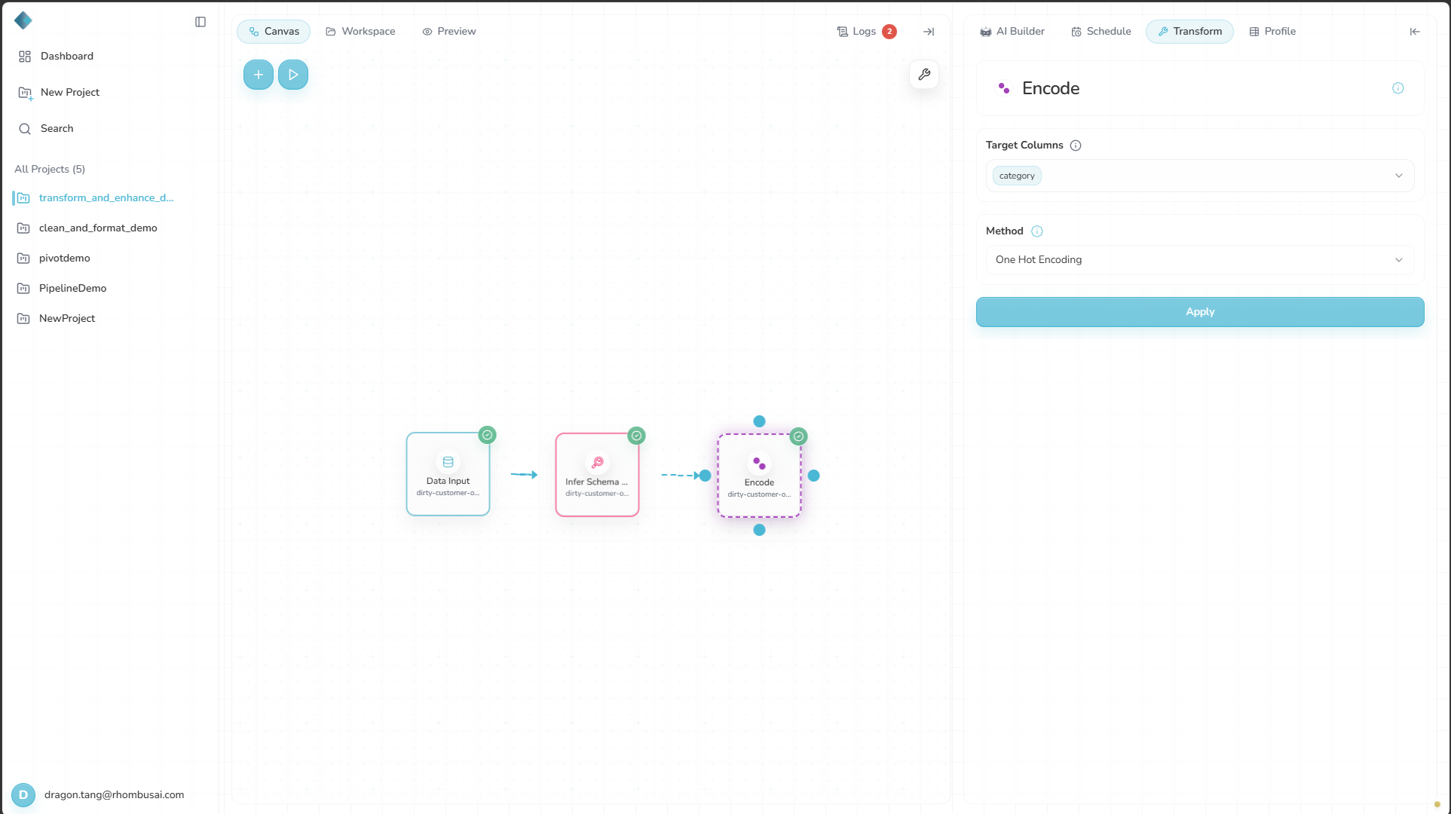
Task: Click Encode node top connector handle
Action: 760,421
